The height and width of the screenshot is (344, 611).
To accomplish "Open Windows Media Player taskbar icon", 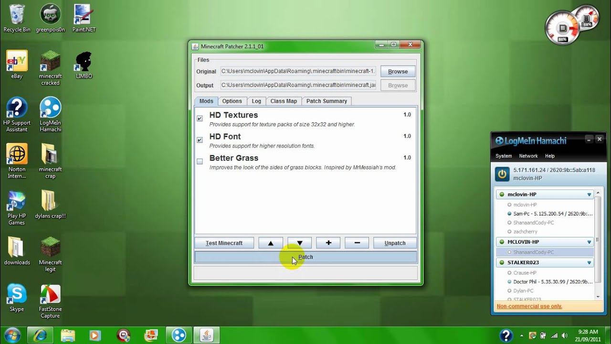I will pyautogui.click(x=95, y=335).
